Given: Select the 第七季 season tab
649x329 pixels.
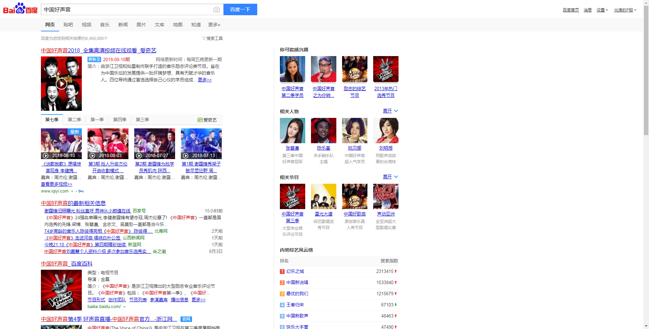Looking at the screenshot, I should [x=52, y=120].
